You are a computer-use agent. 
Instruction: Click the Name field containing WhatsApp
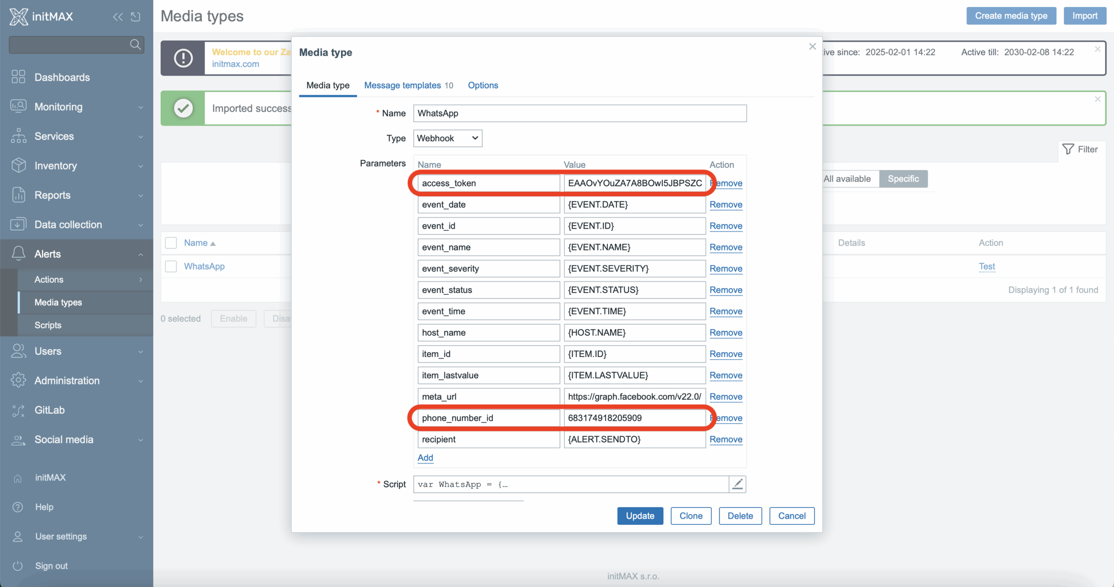pyautogui.click(x=580, y=113)
